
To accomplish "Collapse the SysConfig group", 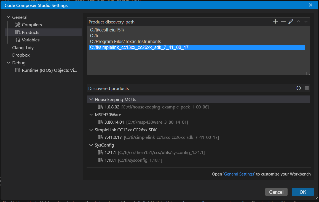I will coord(91,145).
